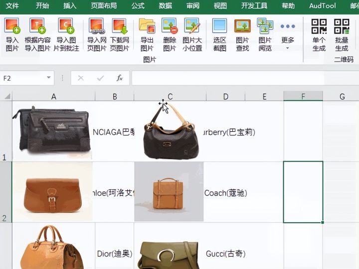Expand the Name Box dropdown arrow
Image resolution: width=359 pixels, height=269 pixels.
pyautogui.click(x=48, y=78)
